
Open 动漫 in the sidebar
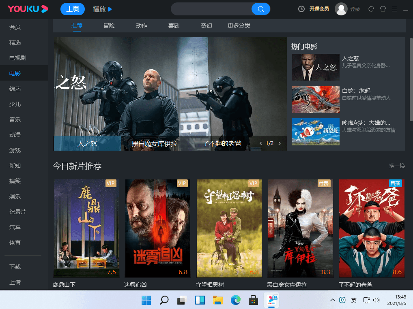click(15, 135)
